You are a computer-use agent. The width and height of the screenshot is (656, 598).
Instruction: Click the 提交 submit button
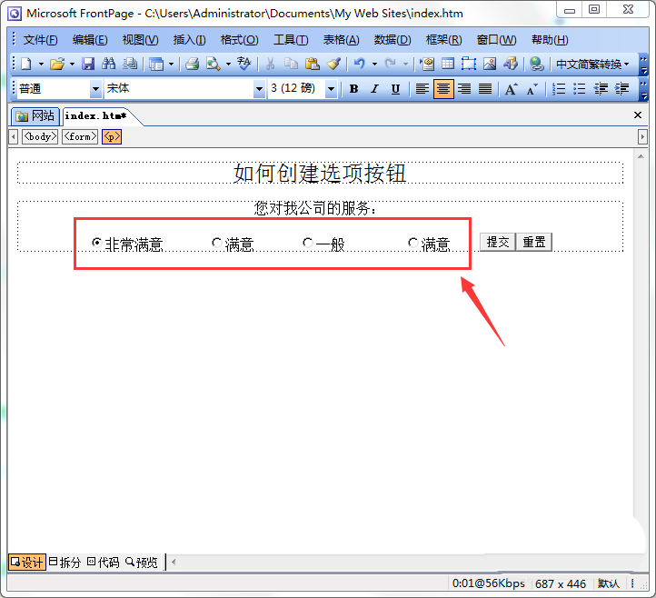tap(498, 242)
